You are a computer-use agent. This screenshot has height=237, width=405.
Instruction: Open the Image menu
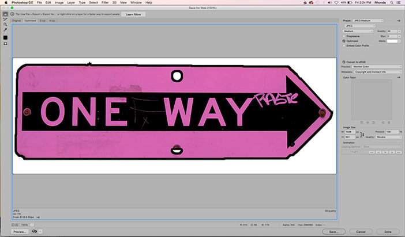pos(59,2)
